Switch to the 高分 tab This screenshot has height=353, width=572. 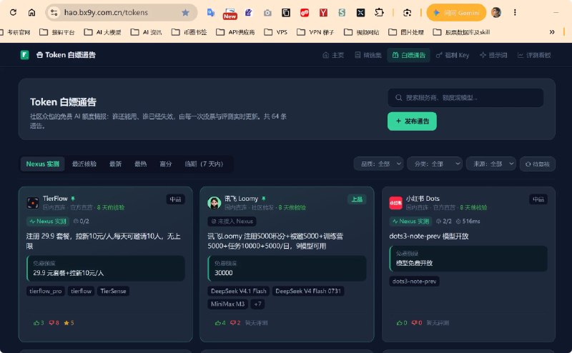(x=166, y=164)
